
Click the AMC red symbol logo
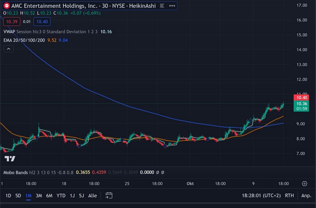[x=6, y=6]
